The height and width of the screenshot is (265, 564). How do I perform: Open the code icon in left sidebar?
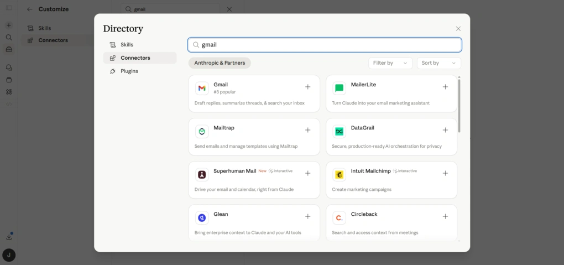(x=9, y=104)
